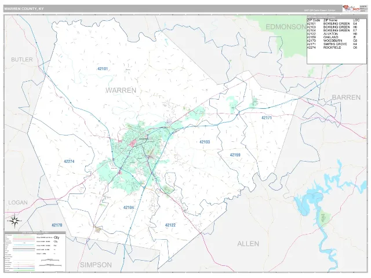Click the WARREN county name label
The height and width of the screenshot is (278, 371).
pos(121,90)
